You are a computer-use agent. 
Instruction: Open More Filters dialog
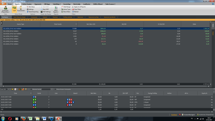click(66, 12)
